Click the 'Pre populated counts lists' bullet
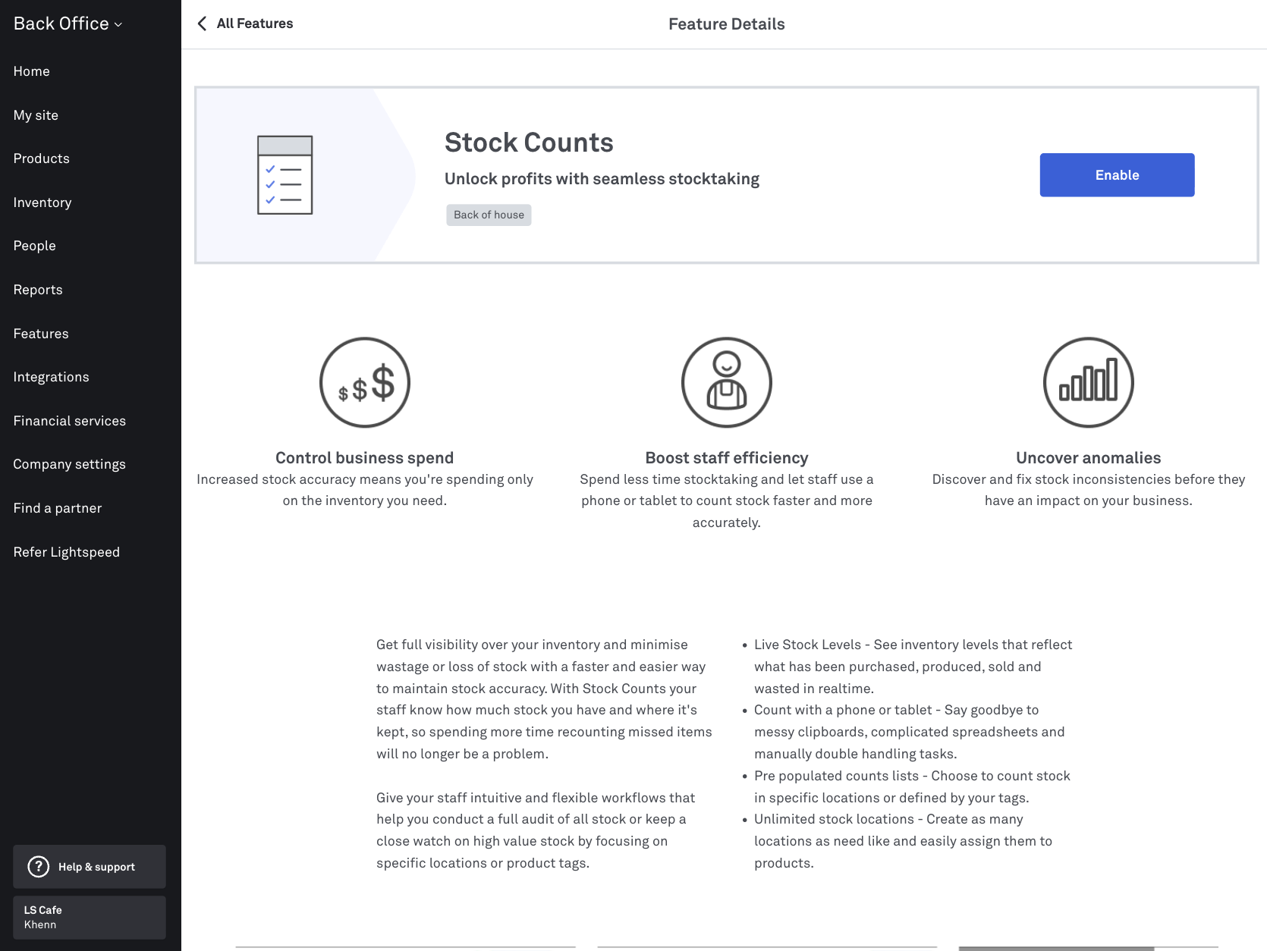1267x951 pixels. point(912,786)
